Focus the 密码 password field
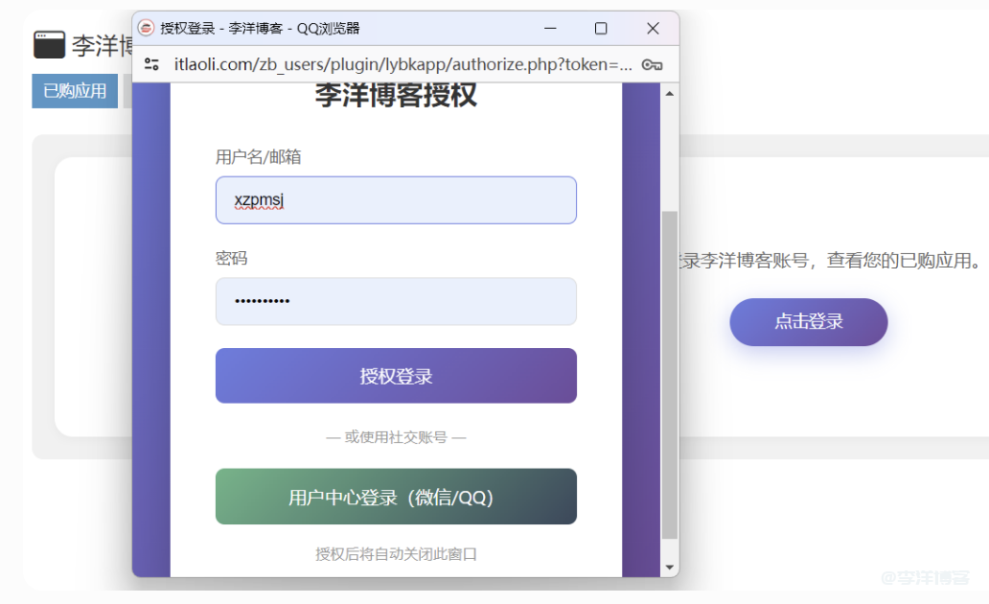The width and height of the screenshot is (989, 604). pos(396,301)
